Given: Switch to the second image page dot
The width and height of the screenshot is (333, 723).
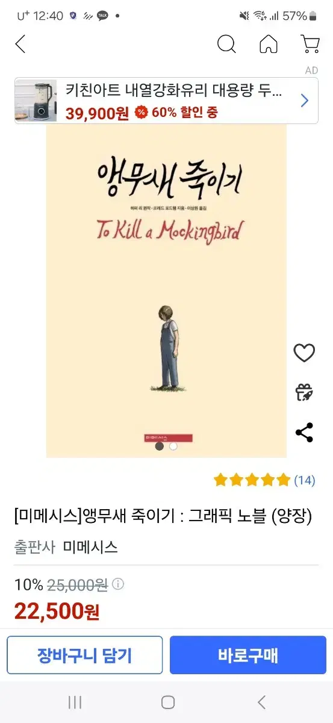Looking at the screenshot, I should click(173, 446).
